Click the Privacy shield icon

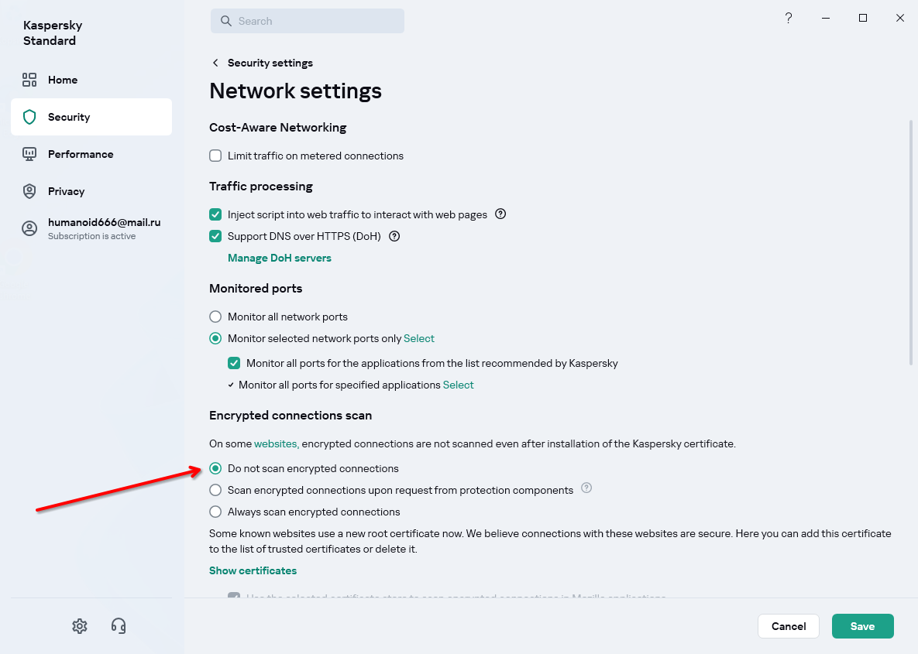(29, 191)
